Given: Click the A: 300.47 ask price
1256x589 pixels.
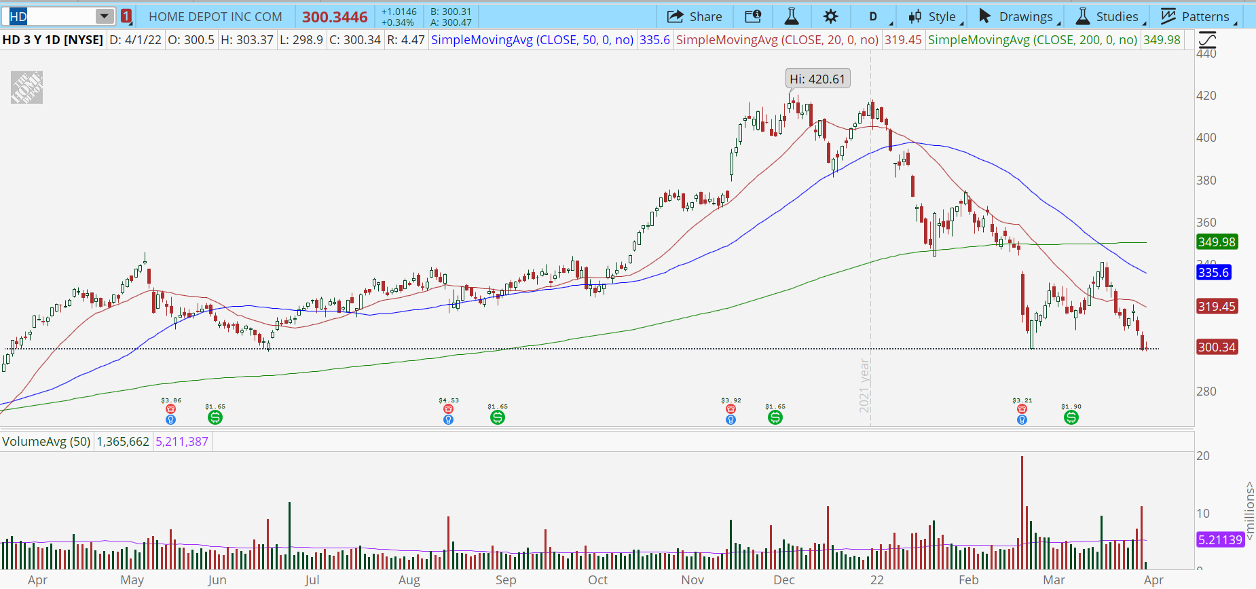Looking at the screenshot, I should pos(451,22).
